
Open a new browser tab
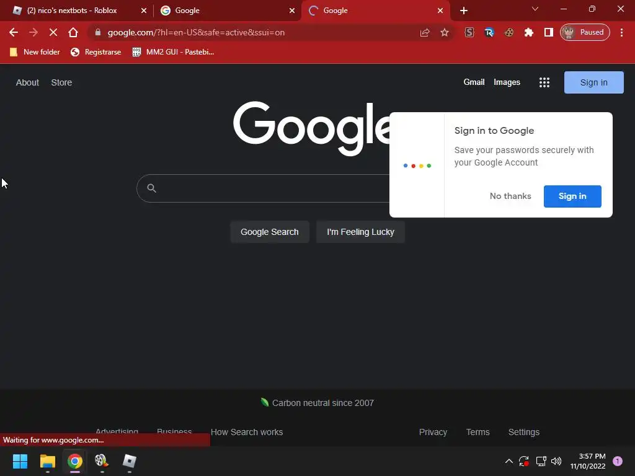pos(464,11)
